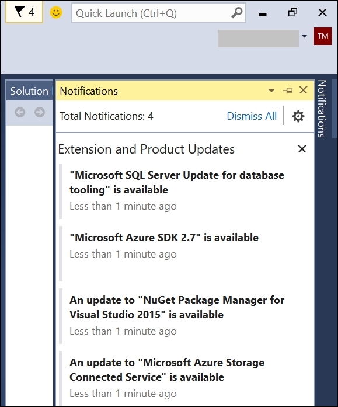Dismiss Extension and Product Updates group
The width and height of the screenshot is (338, 407).
[x=302, y=149]
